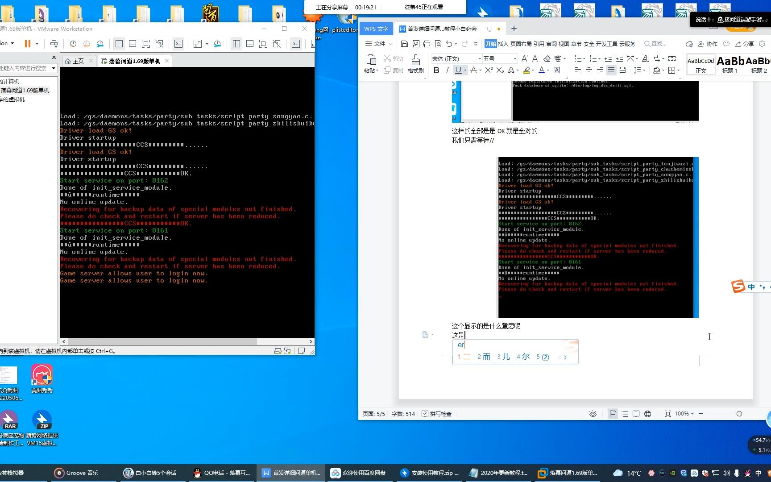Image resolution: width=771 pixels, height=482 pixels.
Task: Click the WPS zoom slider handle
Action: point(739,414)
